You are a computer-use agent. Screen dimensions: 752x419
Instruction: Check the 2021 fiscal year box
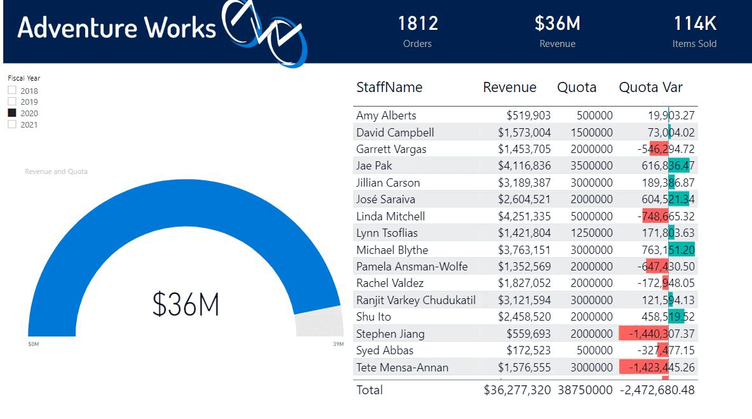tap(12, 124)
